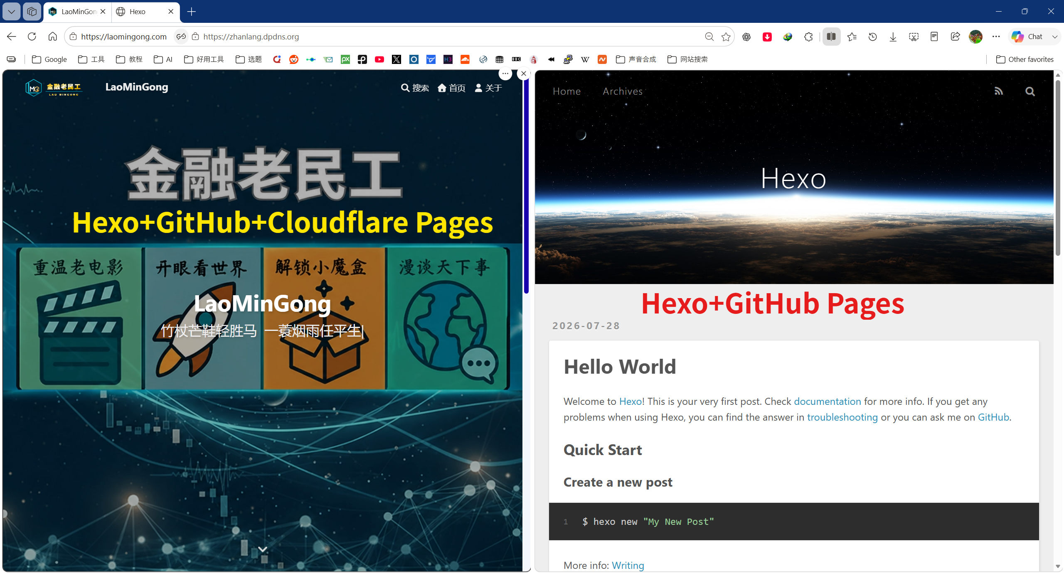This screenshot has width=1064, height=573.
Task: Open Archives menu on Hexo site
Action: click(623, 91)
